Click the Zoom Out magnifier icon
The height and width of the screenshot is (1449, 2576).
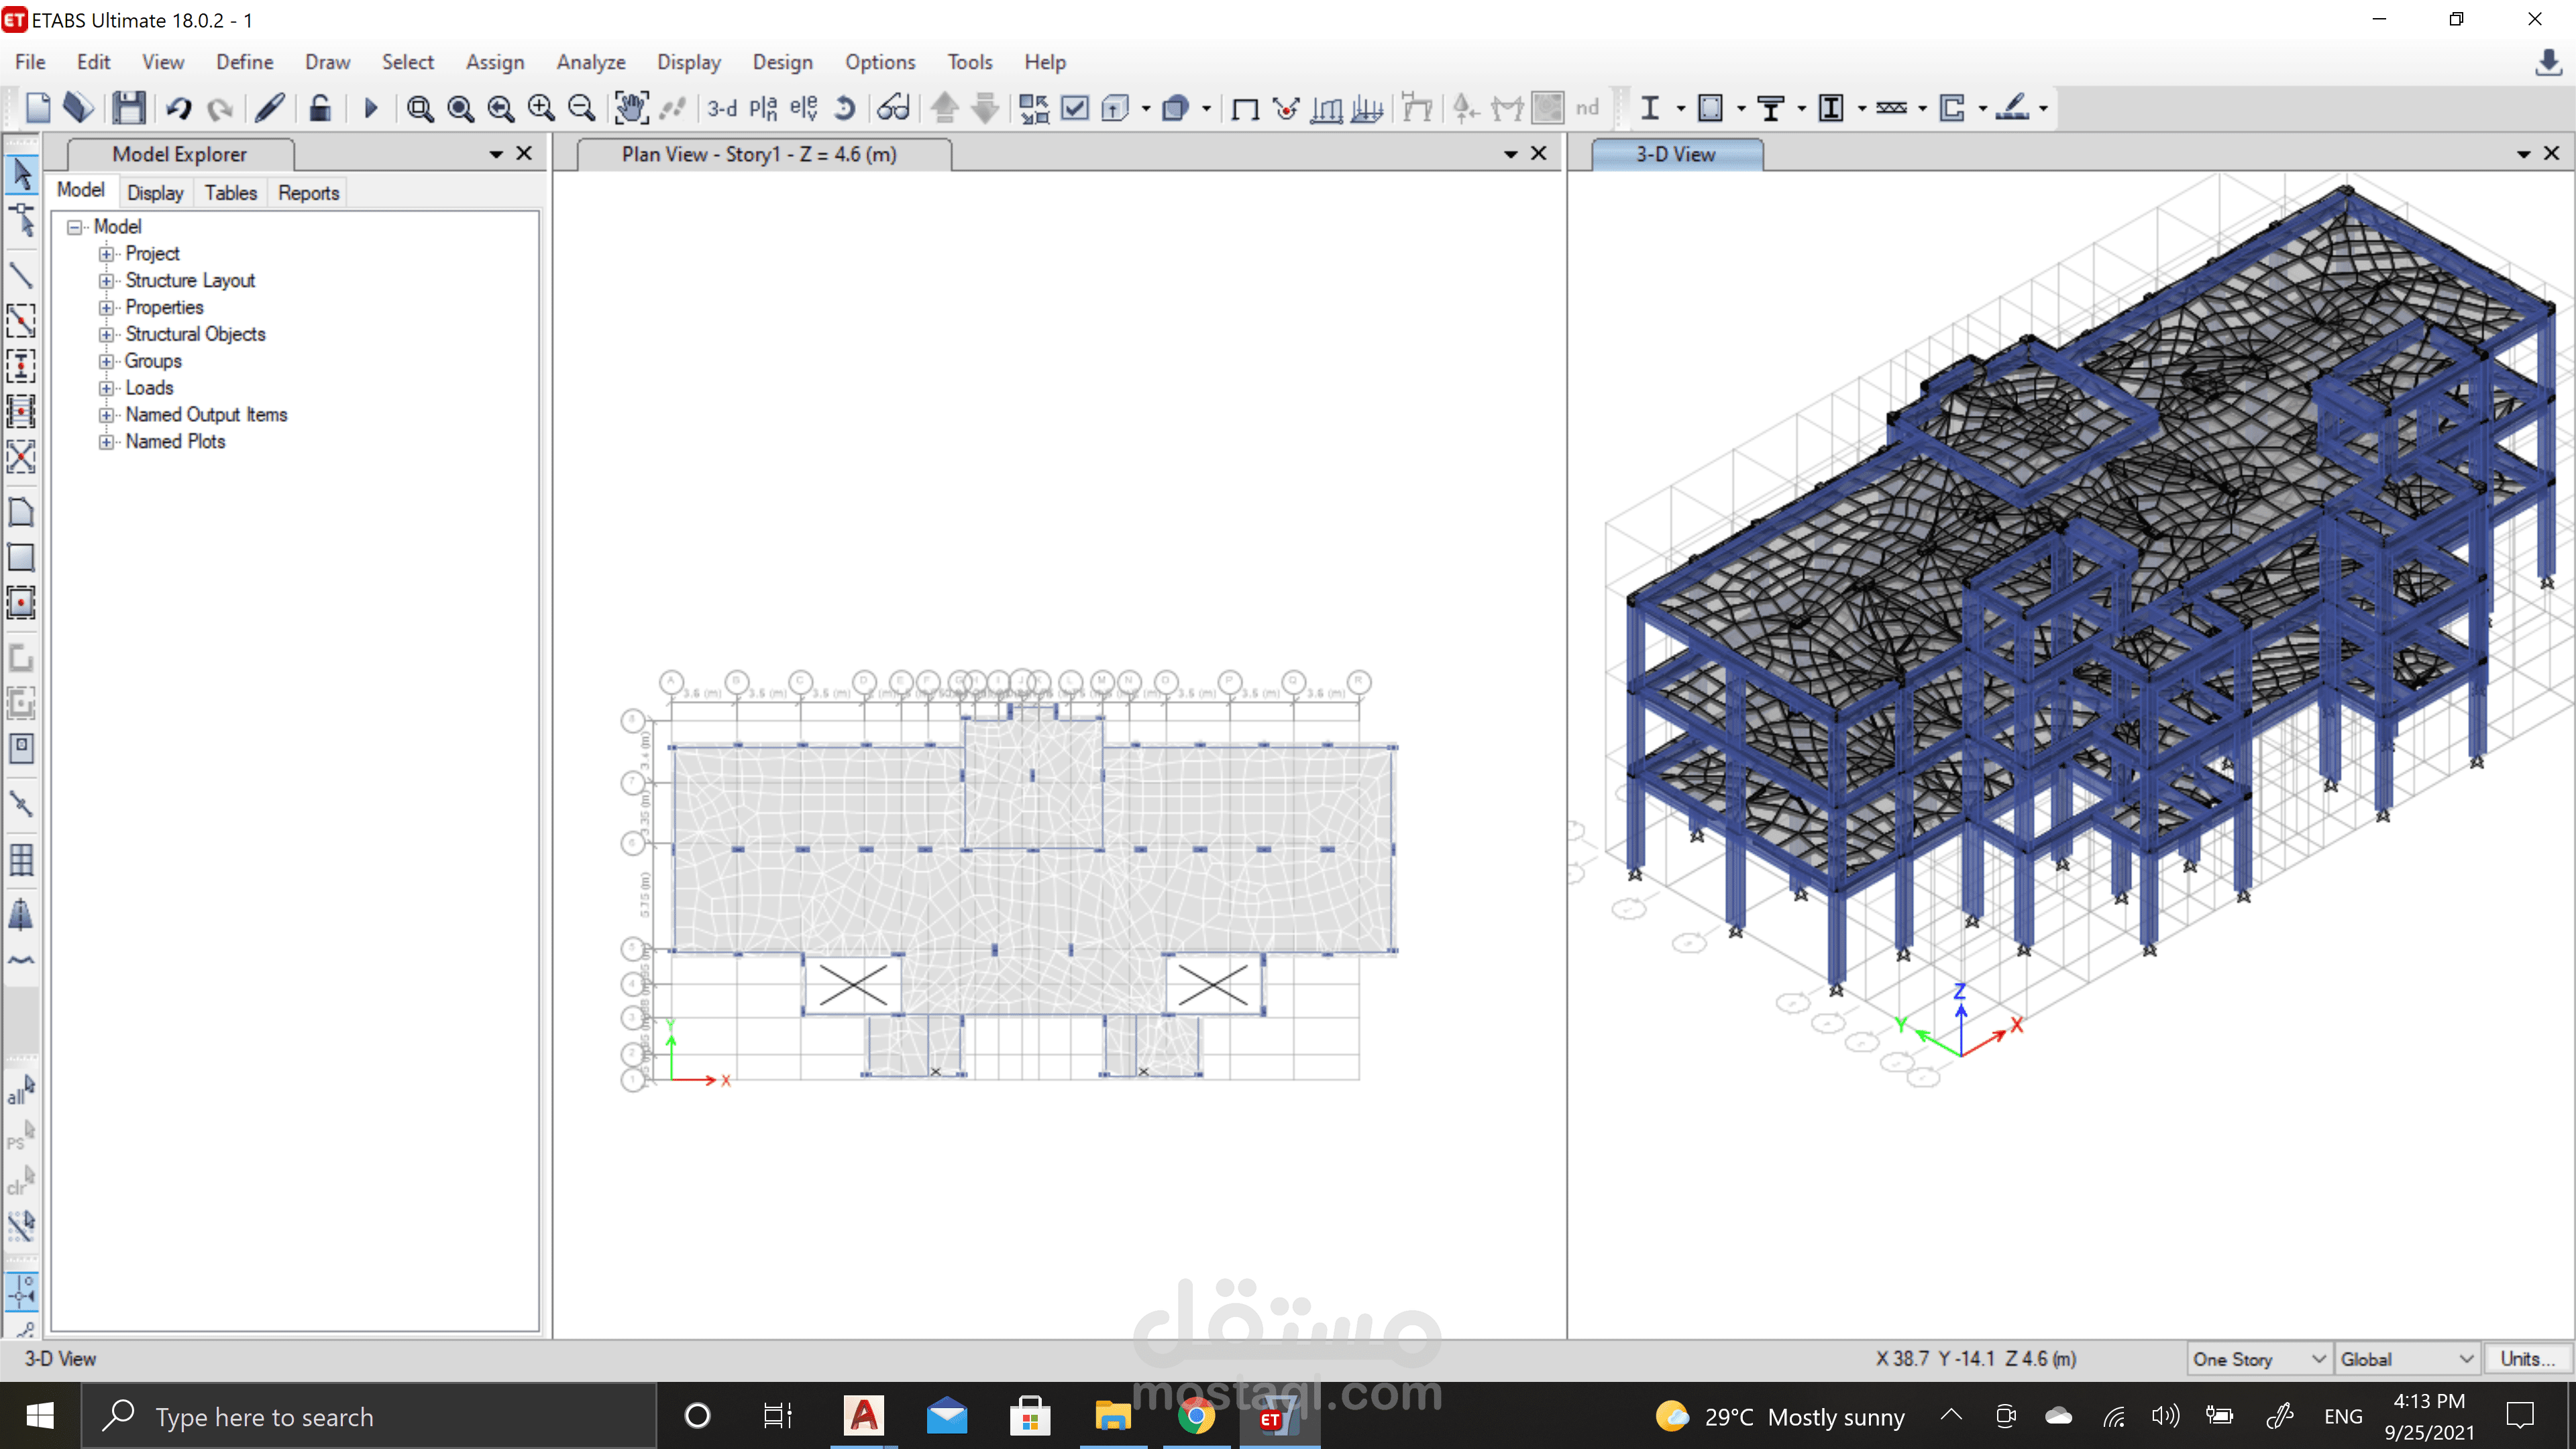pyautogui.click(x=581, y=108)
